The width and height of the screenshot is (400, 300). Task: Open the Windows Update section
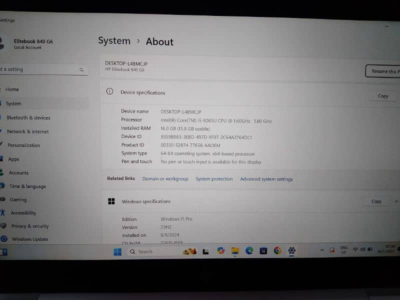[29, 239]
